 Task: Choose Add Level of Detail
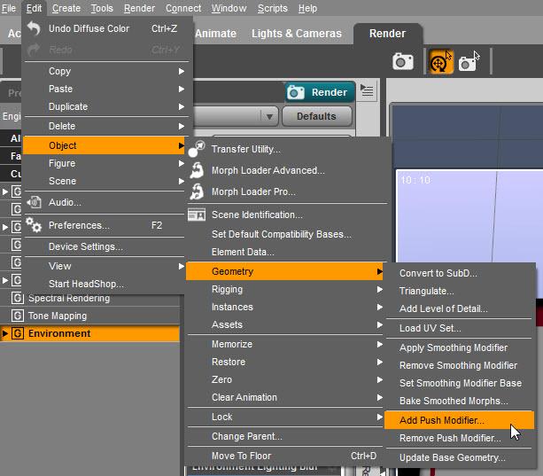(459, 308)
